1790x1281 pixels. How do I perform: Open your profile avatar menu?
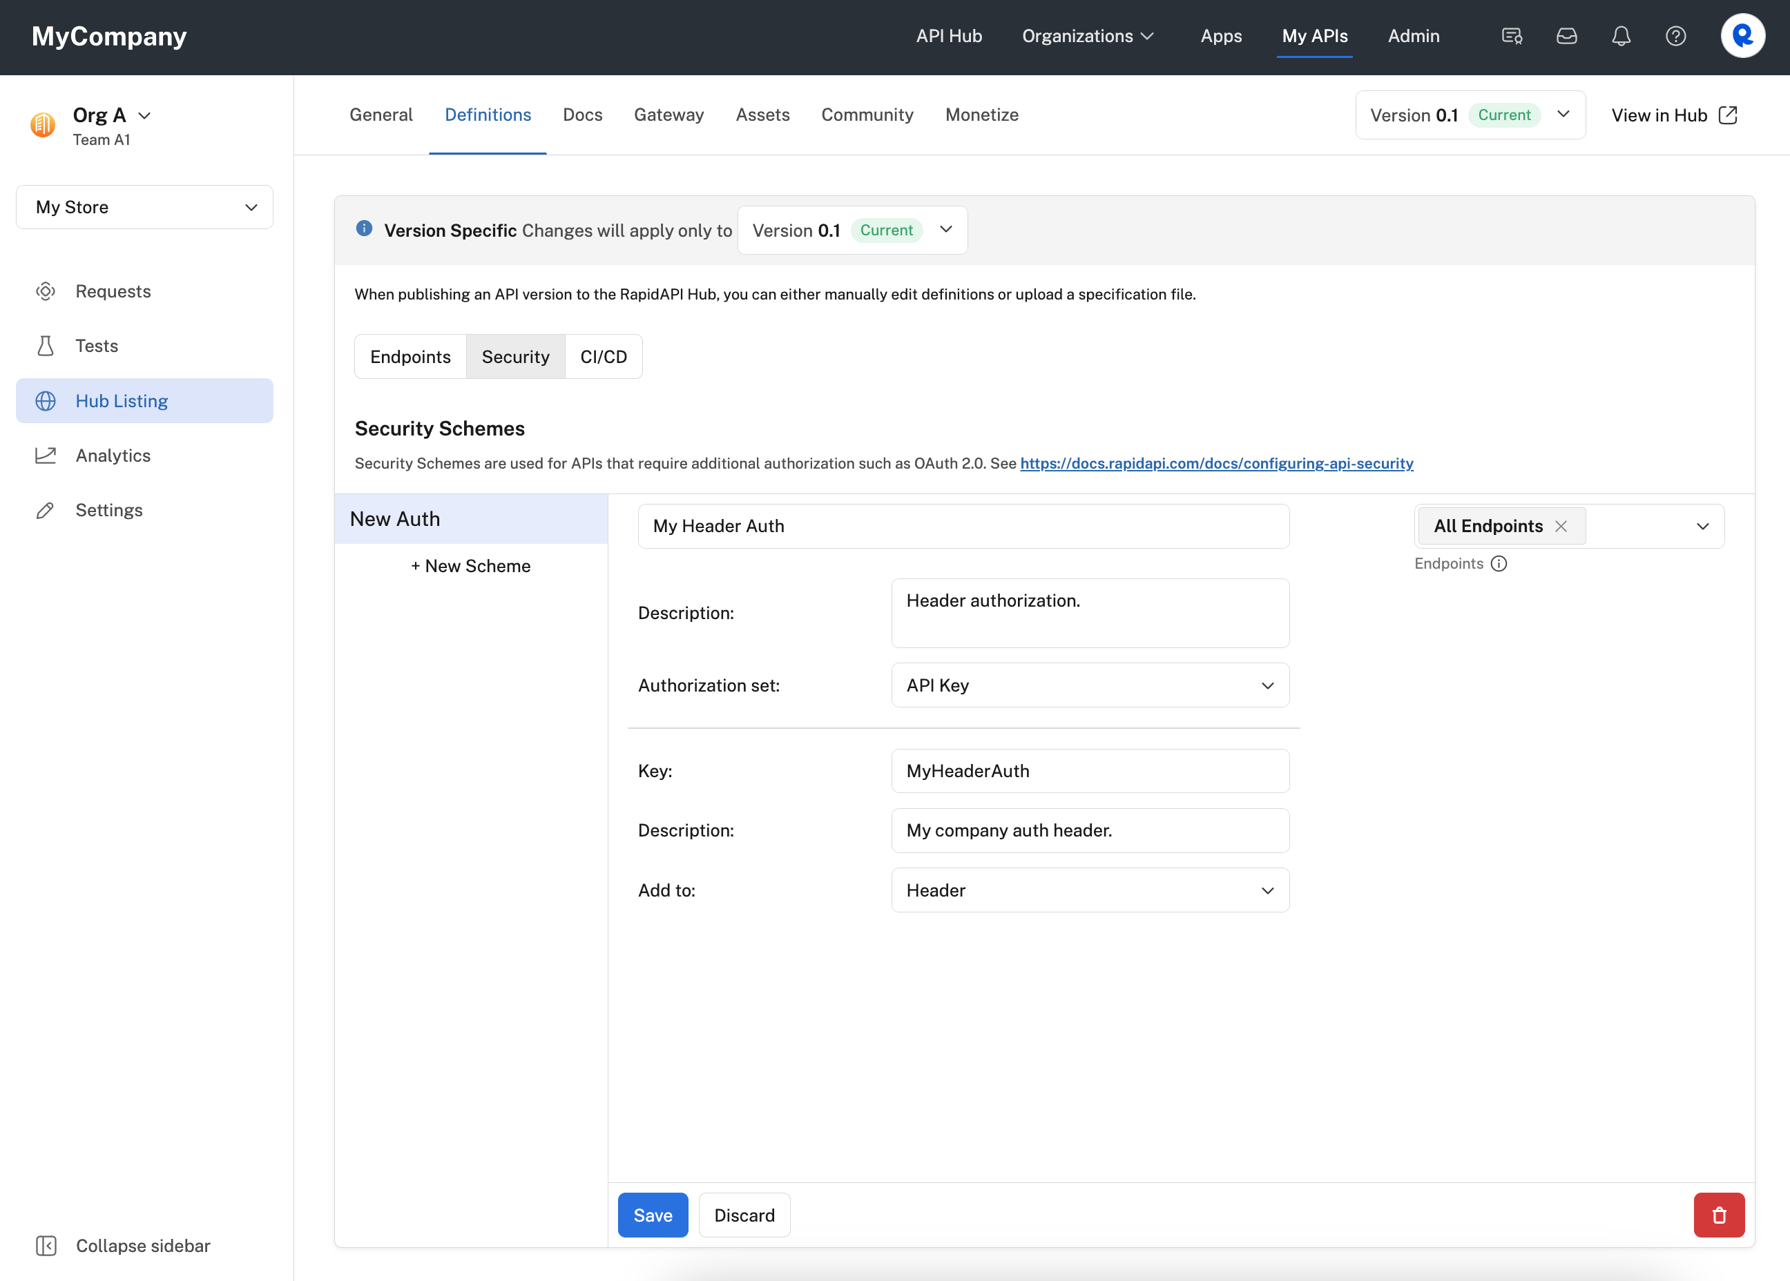tap(1742, 35)
